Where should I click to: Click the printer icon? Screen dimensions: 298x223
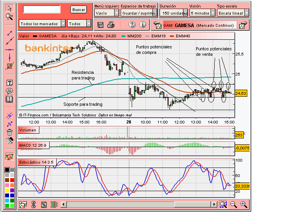click(111, 25)
